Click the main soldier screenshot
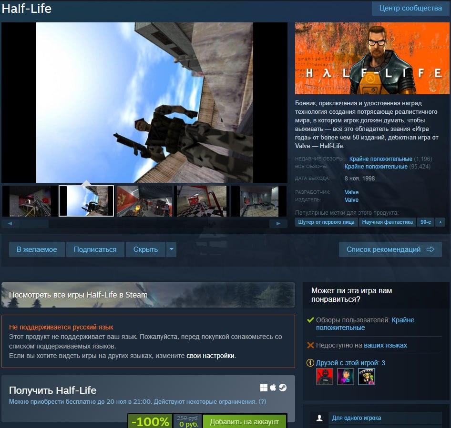Viewport: 451px width, 428px height. coord(144,102)
